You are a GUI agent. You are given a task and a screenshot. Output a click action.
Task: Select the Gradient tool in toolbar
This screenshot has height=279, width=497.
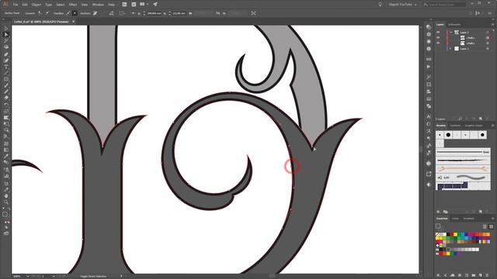point(6,150)
